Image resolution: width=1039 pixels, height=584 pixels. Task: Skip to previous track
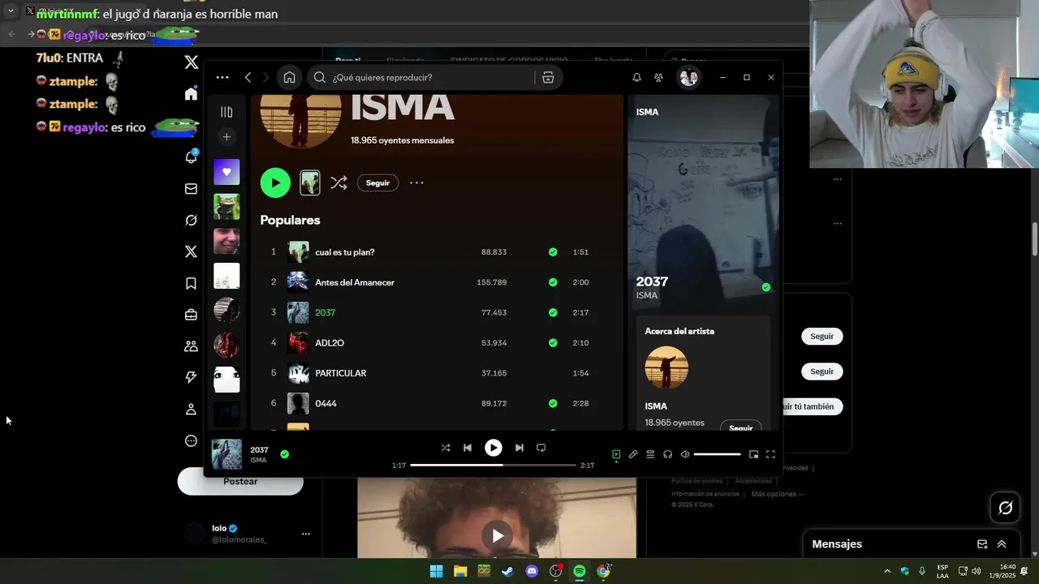[468, 448]
